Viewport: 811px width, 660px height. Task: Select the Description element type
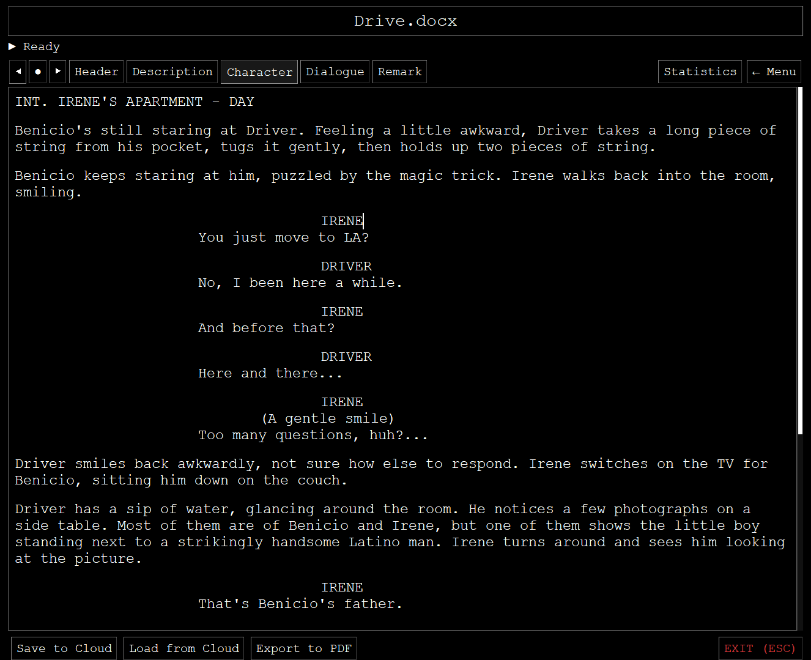172,72
